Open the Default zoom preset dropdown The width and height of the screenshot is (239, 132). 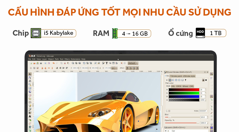[x=133, y=63]
